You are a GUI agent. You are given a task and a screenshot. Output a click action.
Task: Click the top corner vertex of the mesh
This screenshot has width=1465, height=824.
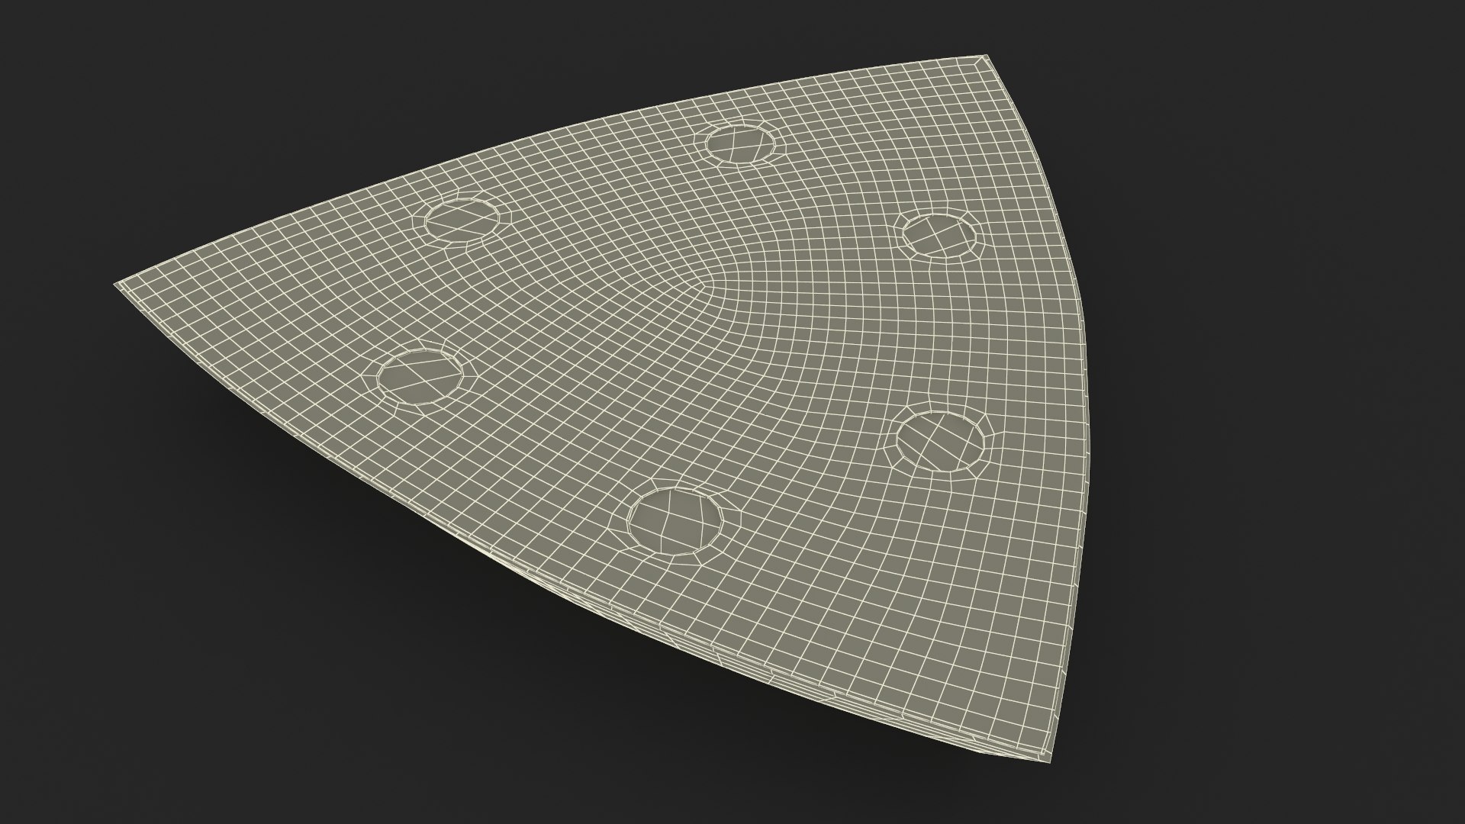pyautogui.click(x=985, y=58)
